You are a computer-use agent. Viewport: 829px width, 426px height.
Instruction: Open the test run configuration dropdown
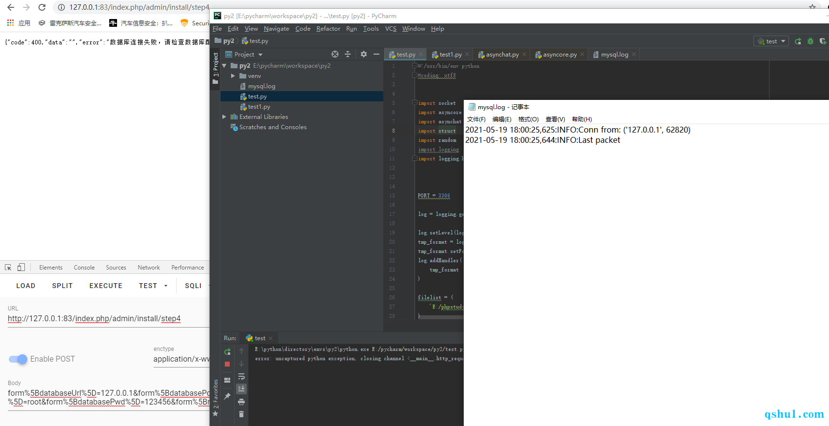pos(771,41)
